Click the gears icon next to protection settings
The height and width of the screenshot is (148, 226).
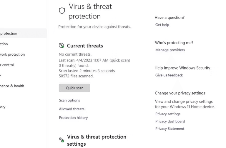(x=62, y=140)
